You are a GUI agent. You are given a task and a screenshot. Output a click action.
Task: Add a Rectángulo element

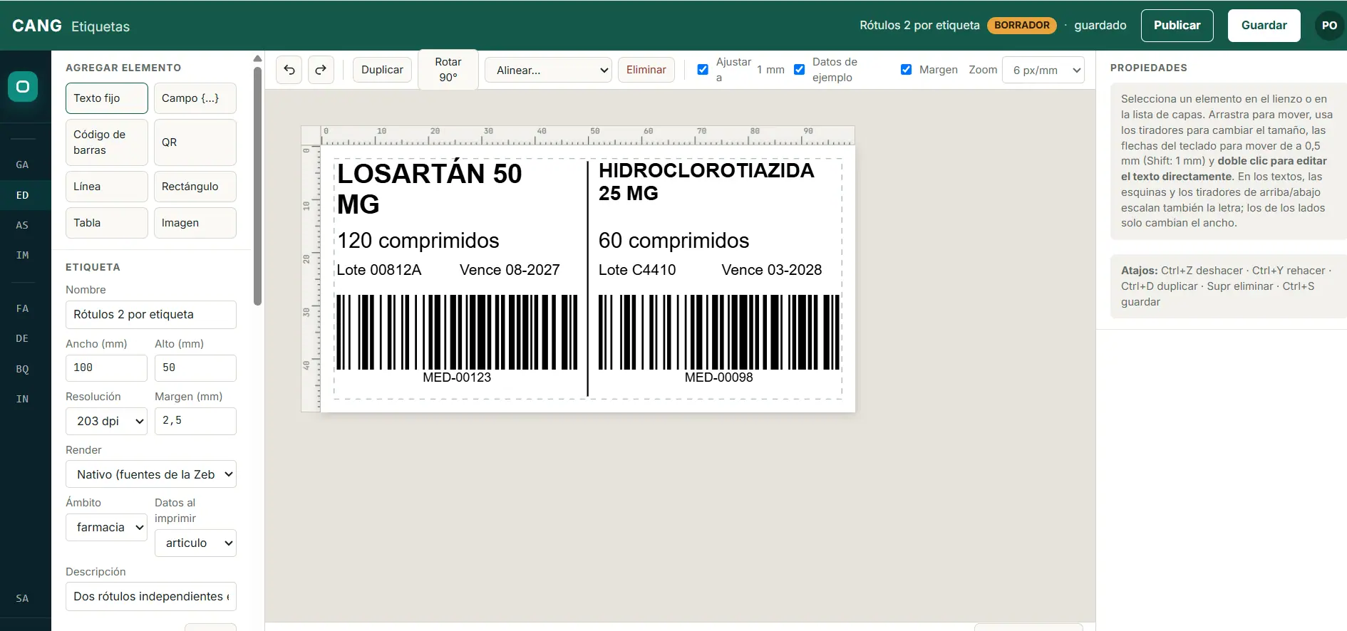[x=195, y=187]
